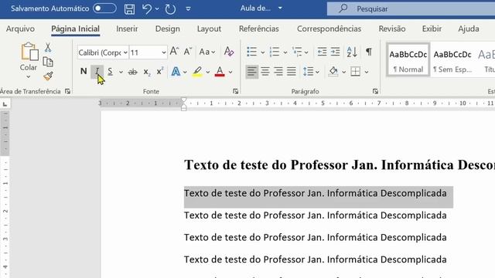Sort text with A-Z icon
Viewport: 495px width, 278px height.
coord(352,52)
